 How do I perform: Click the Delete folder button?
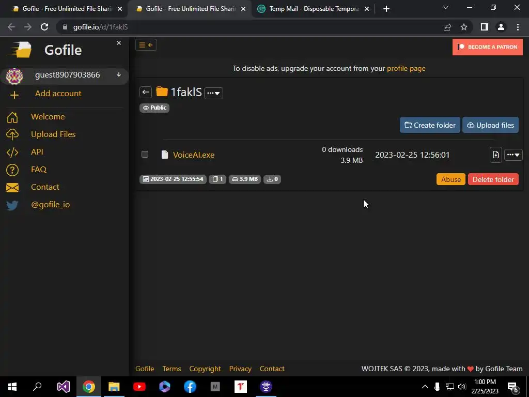pyautogui.click(x=493, y=179)
